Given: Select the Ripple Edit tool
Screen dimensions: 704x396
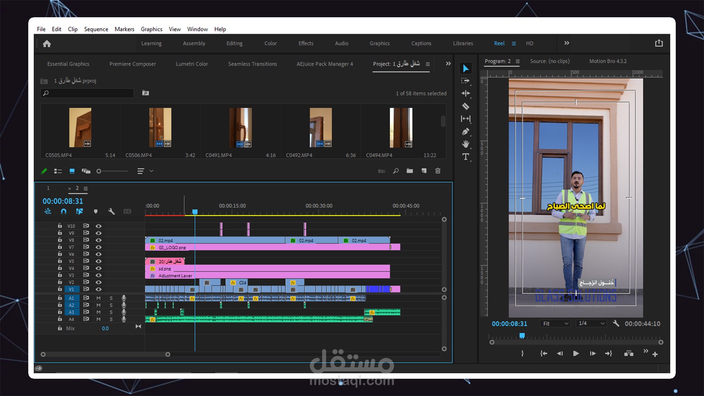Looking at the screenshot, I should tap(465, 93).
